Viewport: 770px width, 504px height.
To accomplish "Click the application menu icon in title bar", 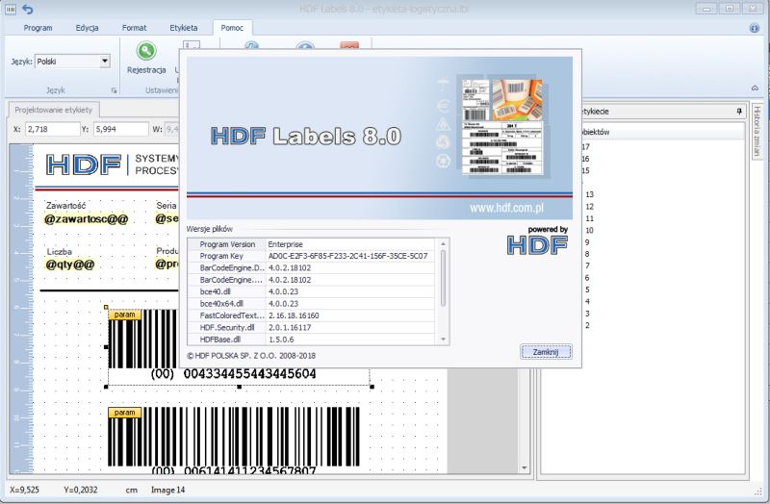I will pos(9,9).
